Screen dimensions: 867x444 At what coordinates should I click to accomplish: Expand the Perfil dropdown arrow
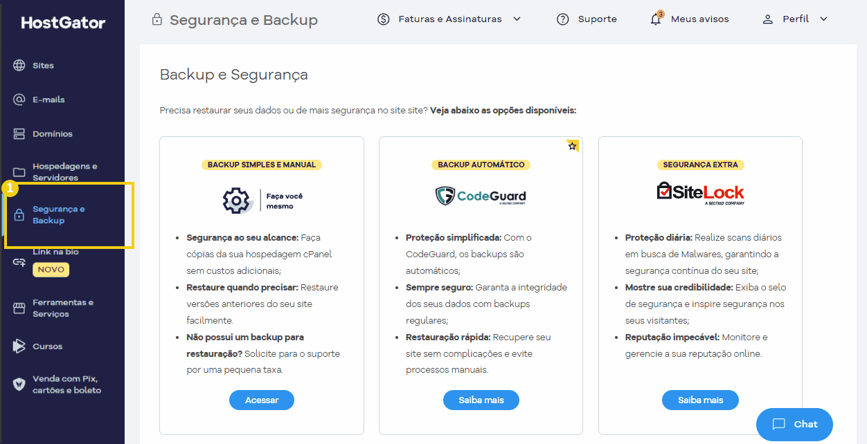point(823,19)
